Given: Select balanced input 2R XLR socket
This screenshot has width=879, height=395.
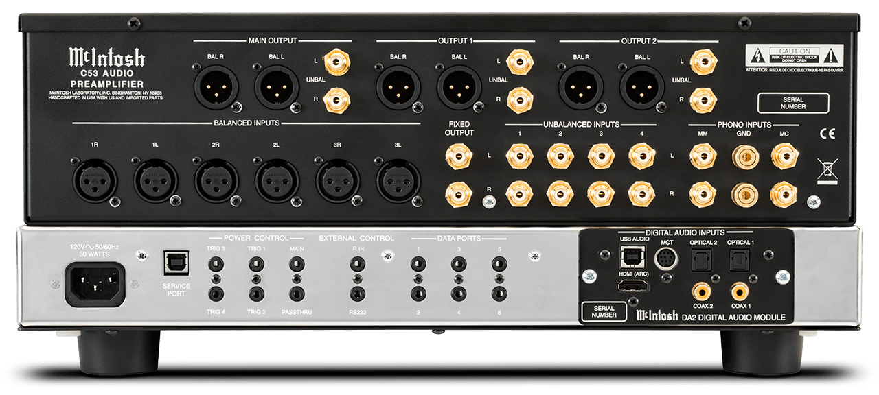Looking at the screenshot, I should click(x=216, y=181).
